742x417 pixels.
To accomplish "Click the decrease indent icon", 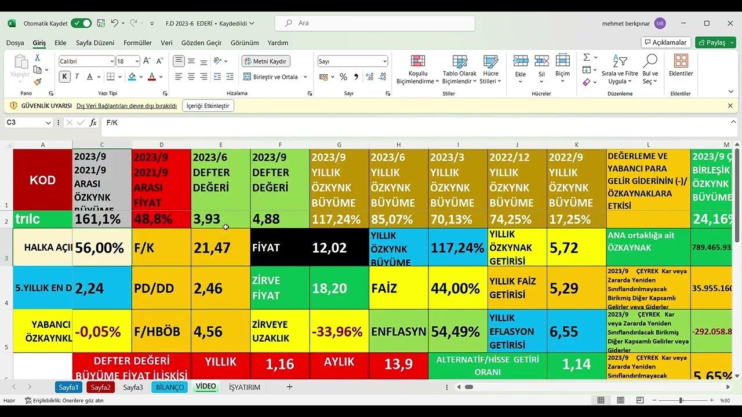I will tap(217, 76).
